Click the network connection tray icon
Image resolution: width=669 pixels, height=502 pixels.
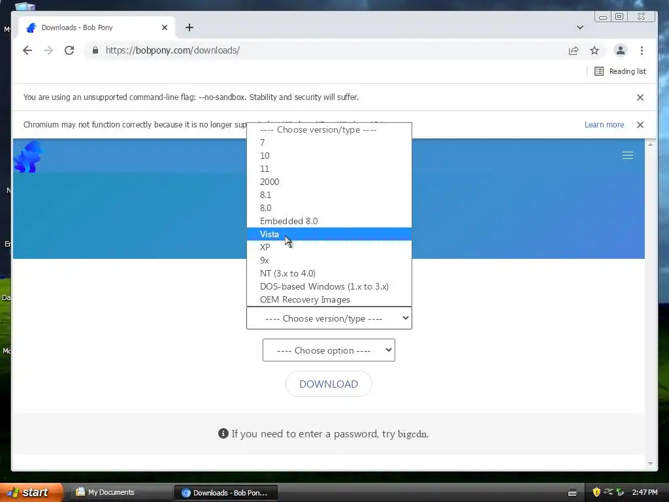pyautogui.click(x=608, y=492)
